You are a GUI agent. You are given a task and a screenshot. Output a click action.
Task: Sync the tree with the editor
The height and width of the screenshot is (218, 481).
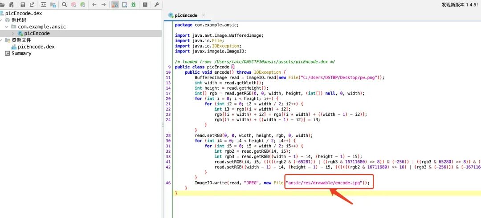[x=44, y=4]
